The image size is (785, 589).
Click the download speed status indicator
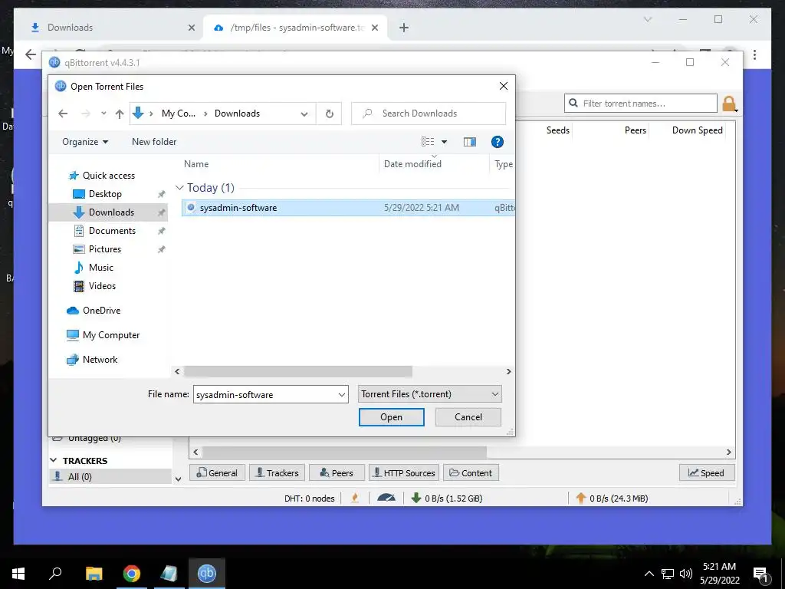point(447,499)
